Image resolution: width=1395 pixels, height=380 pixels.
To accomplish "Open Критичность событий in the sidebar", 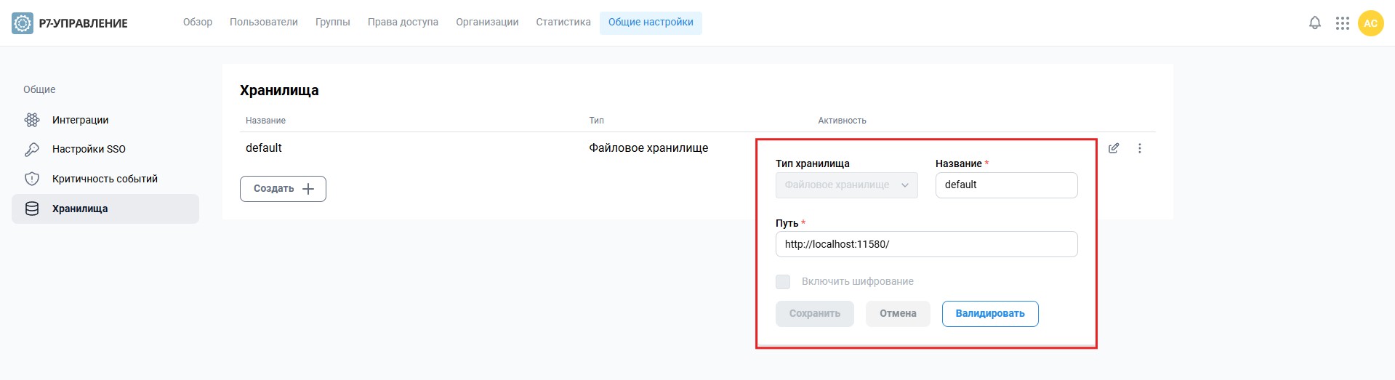I will (105, 179).
